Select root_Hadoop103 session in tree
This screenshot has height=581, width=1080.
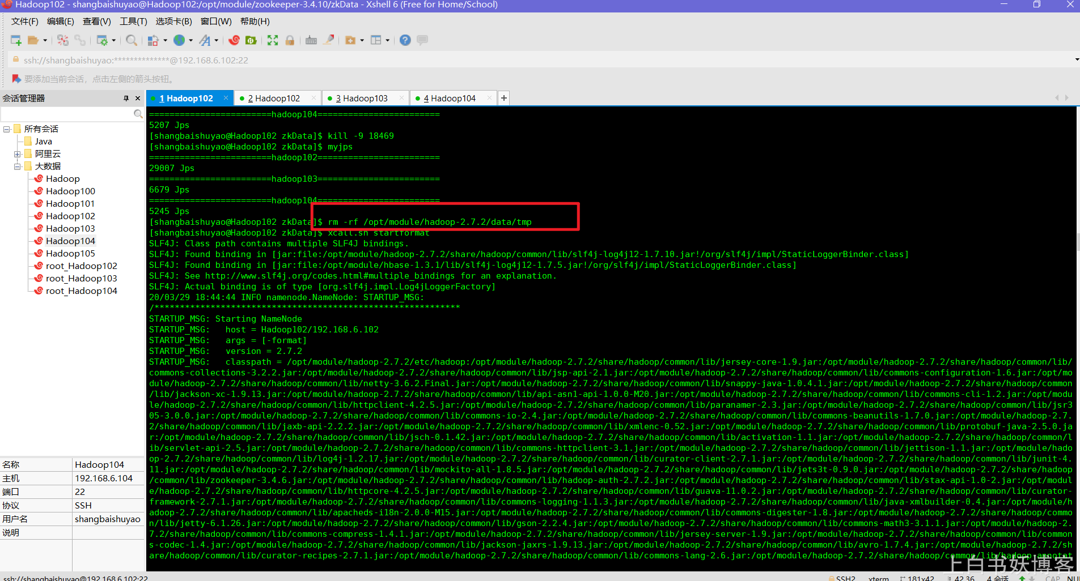coord(76,279)
